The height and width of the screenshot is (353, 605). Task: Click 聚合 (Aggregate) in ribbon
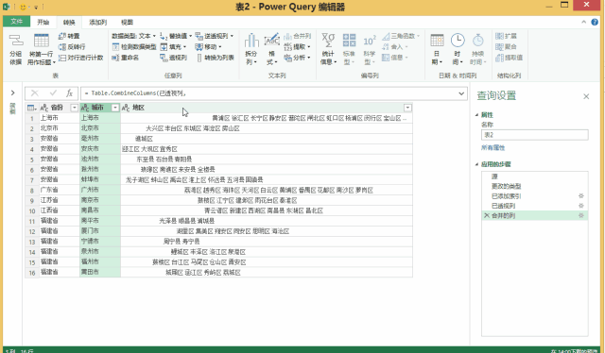click(x=506, y=46)
